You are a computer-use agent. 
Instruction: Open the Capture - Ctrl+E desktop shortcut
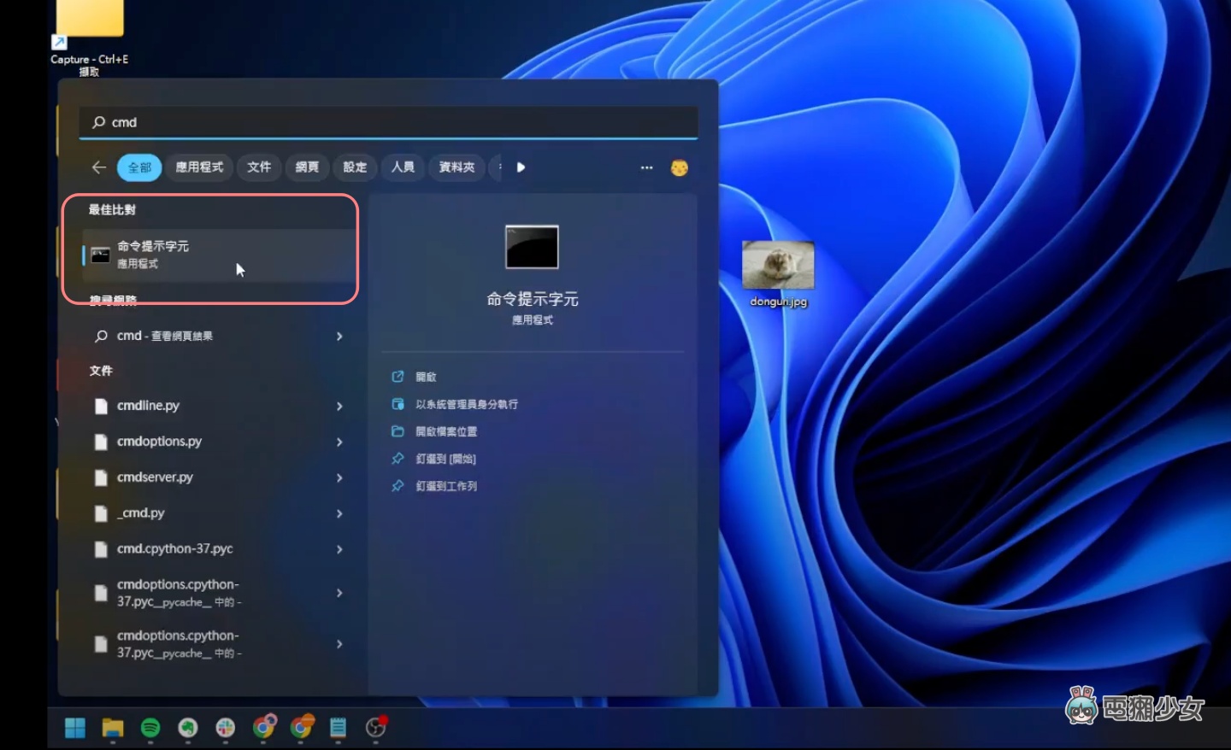click(89, 38)
